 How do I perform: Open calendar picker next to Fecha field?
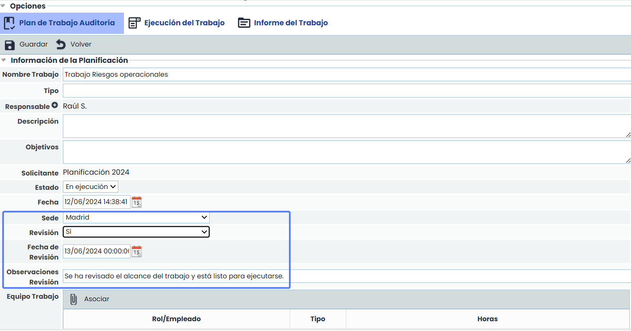pos(137,202)
